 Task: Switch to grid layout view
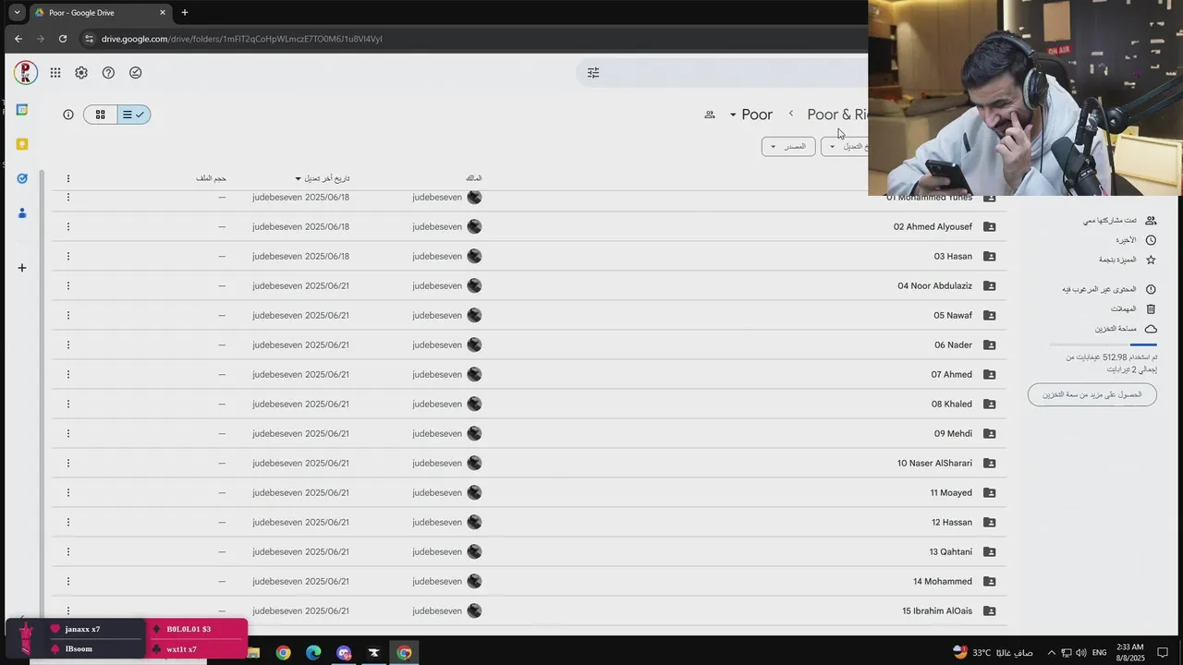click(x=100, y=115)
